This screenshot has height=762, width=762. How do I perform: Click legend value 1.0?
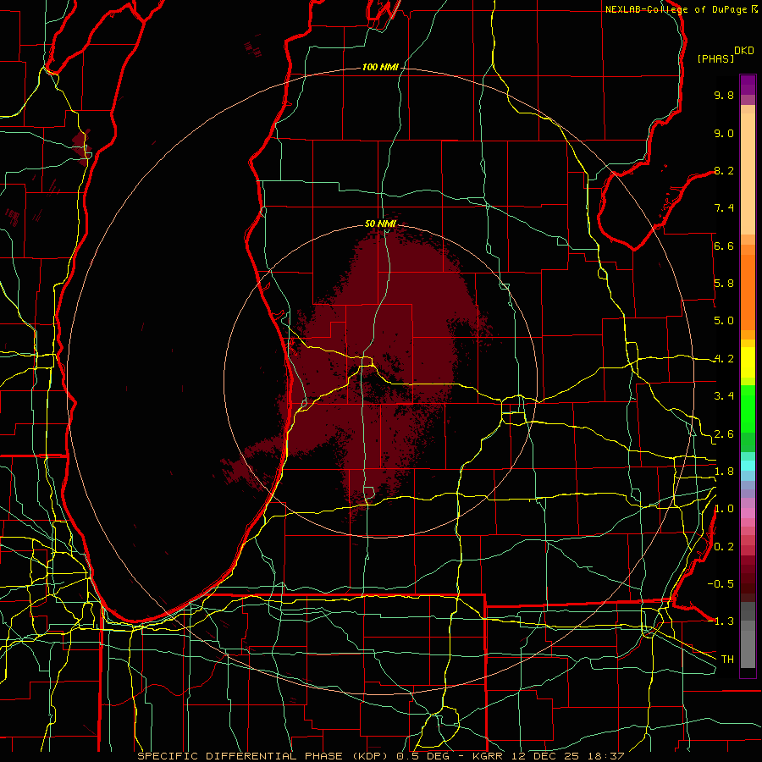pos(724,509)
